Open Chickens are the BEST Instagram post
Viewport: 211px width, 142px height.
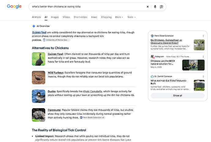(x=163, y=62)
